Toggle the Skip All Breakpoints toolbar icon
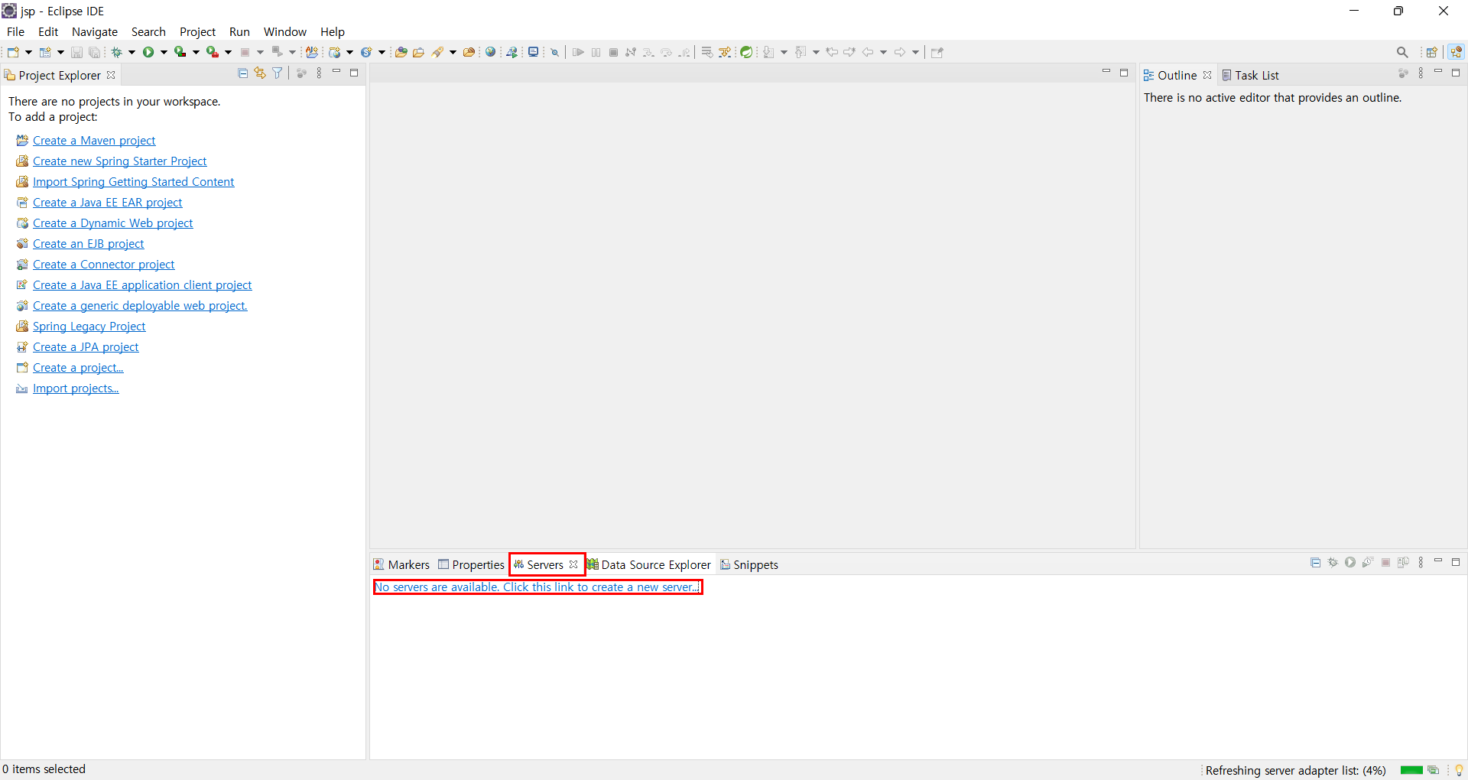1468x780 pixels. (x=555, y=52)
